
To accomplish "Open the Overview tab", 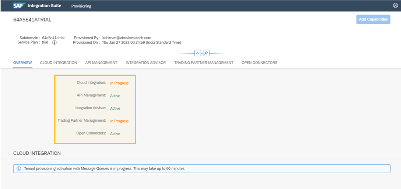I will coord(22,63).
